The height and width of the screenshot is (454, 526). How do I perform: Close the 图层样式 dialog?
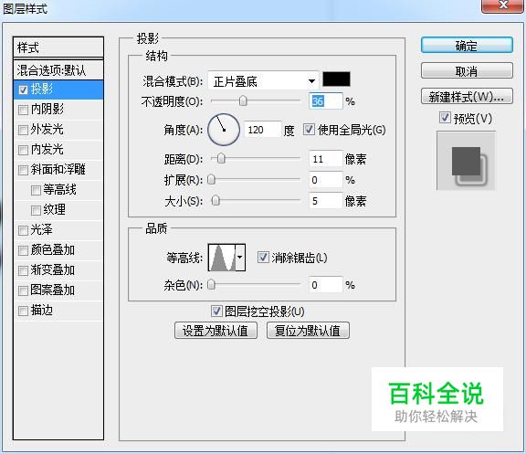[x=502, y=5]
